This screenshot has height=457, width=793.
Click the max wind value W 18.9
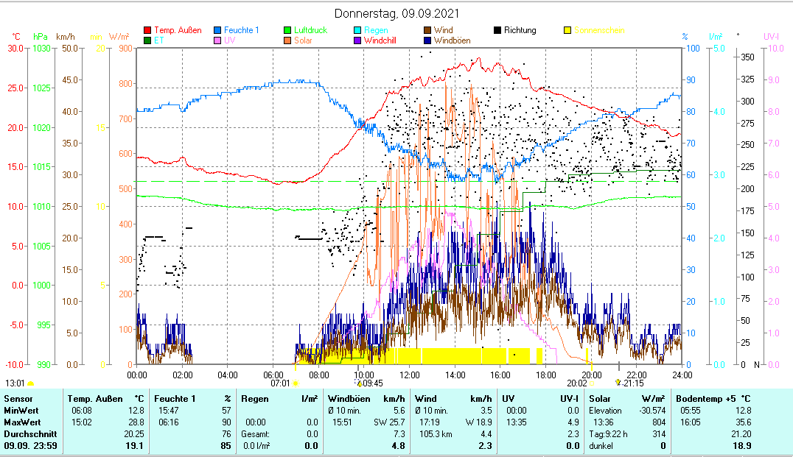(478, 422)
